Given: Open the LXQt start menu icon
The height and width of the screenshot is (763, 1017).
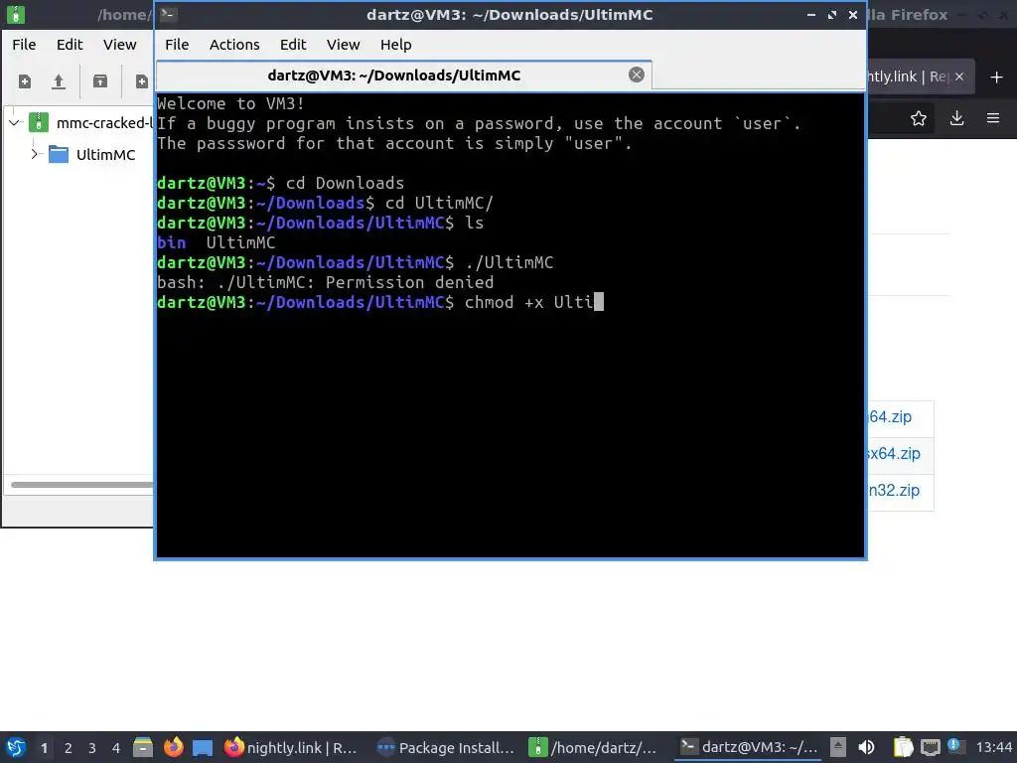Looking at the screenshot, I should [x=16, y=747].
